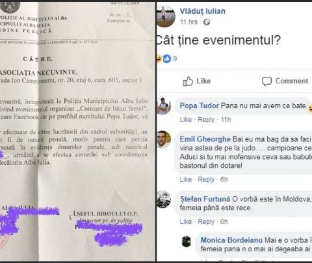The height and width of the screenshot is (263, 312).
Task: Open Popa Tudor commenter name link
Action: coord(200,105)
